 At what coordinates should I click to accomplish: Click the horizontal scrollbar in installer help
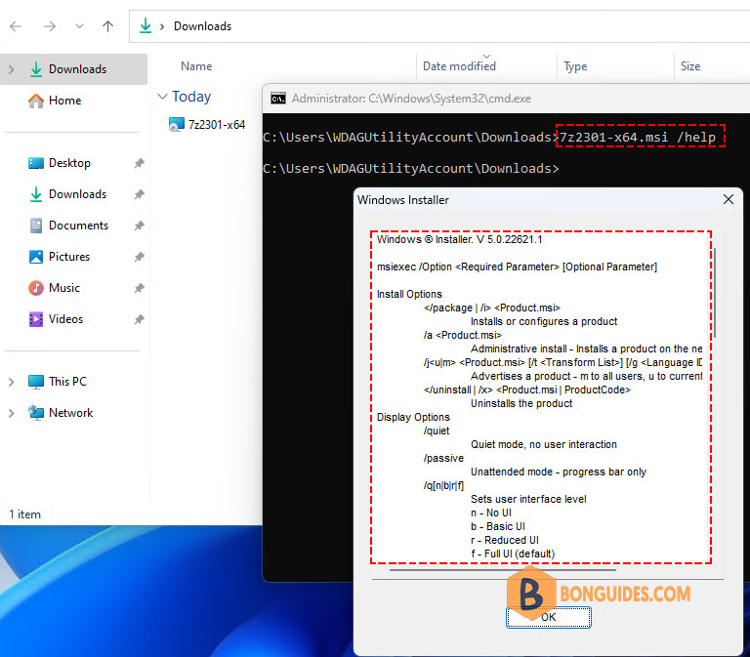click(502, 570)
